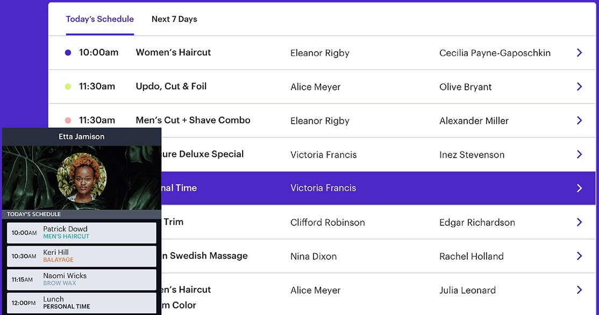
Task: Click Etta Jamison's profile photo
Action: click(82, 177)
